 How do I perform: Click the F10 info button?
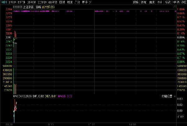(160, 2)
